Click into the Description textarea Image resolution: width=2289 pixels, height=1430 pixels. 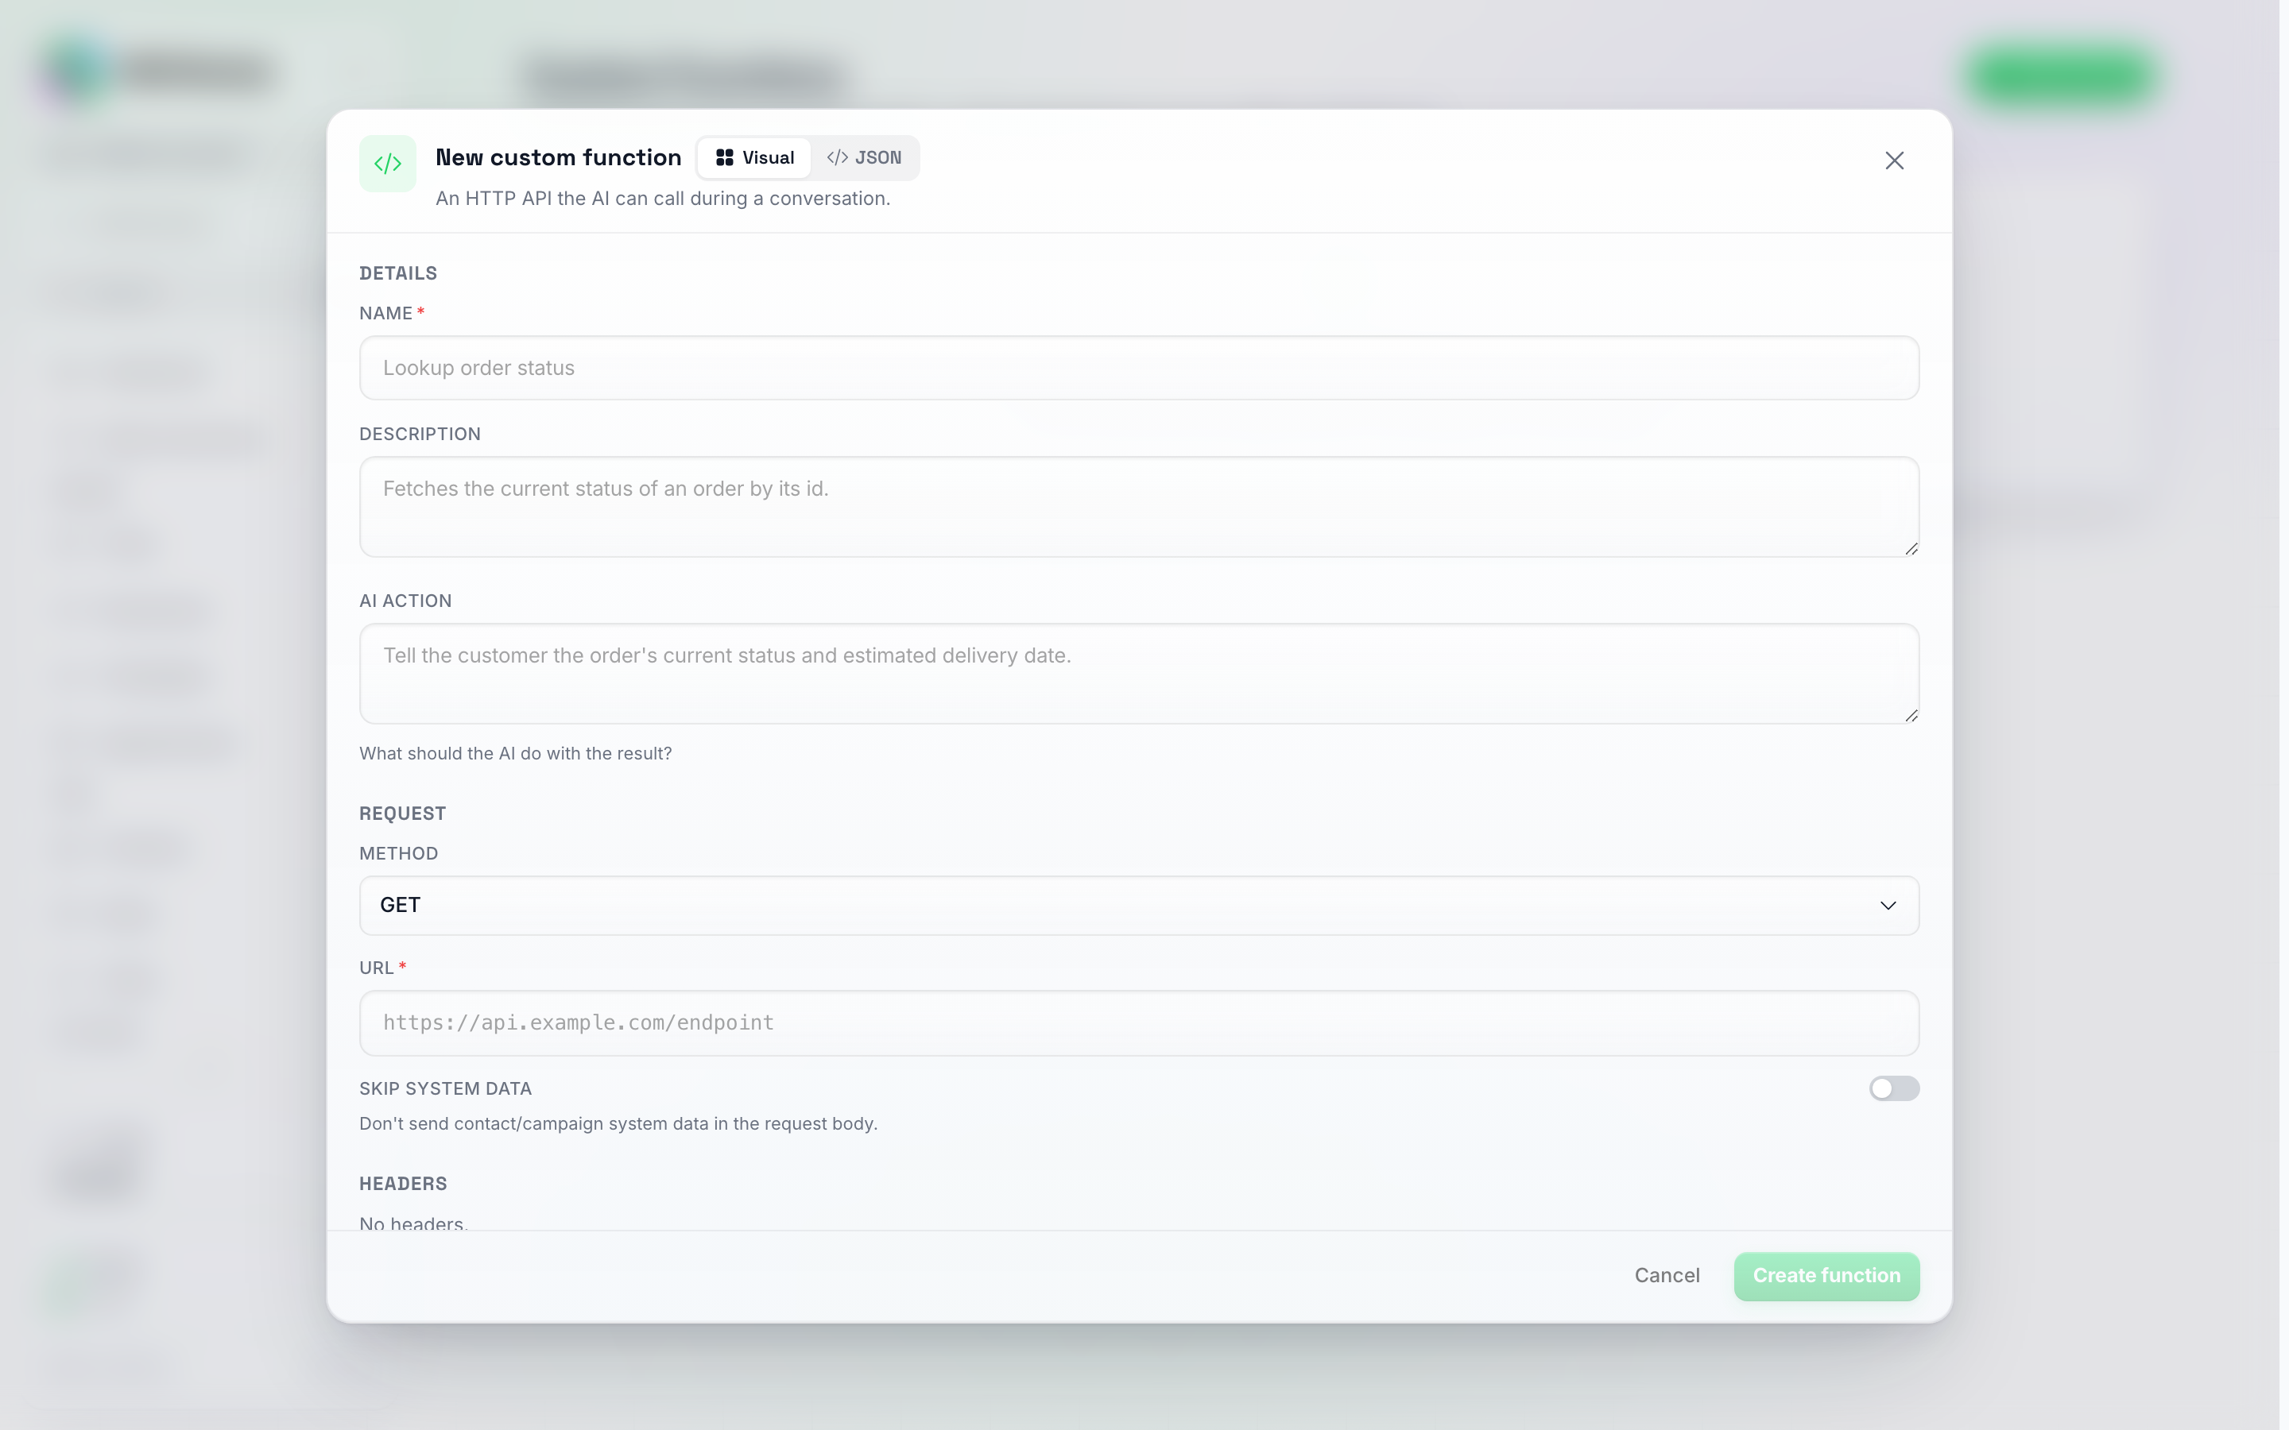pos(1139,507)
